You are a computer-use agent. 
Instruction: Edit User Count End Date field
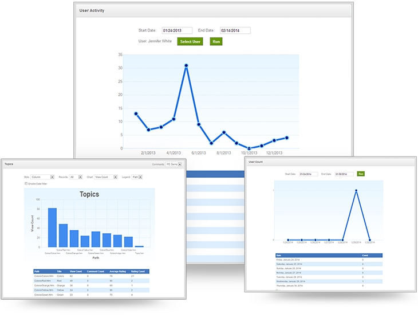pos(344,174)
